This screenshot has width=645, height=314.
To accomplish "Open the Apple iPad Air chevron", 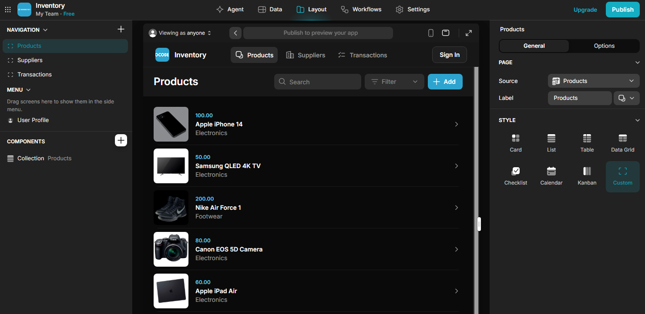I will coord(457,291).
